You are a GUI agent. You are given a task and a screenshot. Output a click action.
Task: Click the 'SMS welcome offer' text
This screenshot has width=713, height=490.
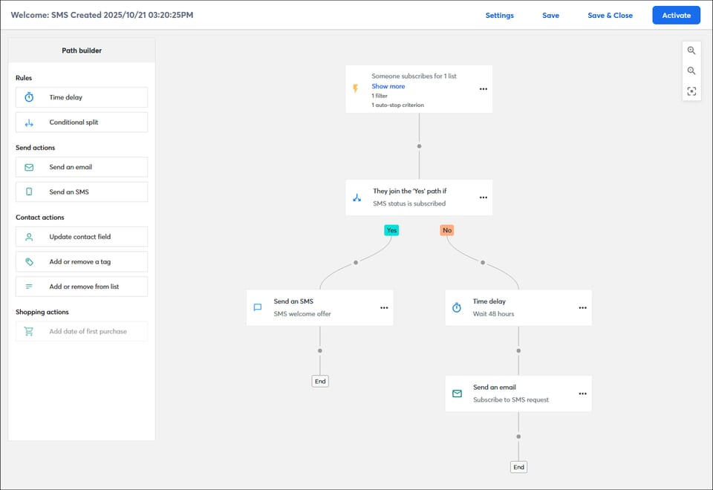tap(302, 314)
